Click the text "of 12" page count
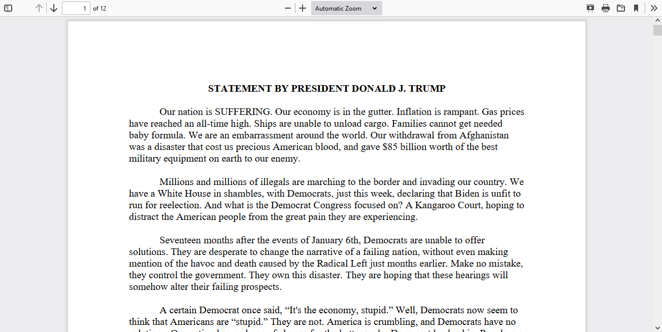 click(100, 8)
